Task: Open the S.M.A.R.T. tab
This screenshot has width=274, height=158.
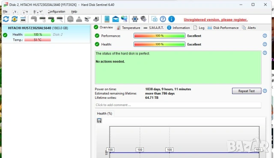Action: point(154,28)
